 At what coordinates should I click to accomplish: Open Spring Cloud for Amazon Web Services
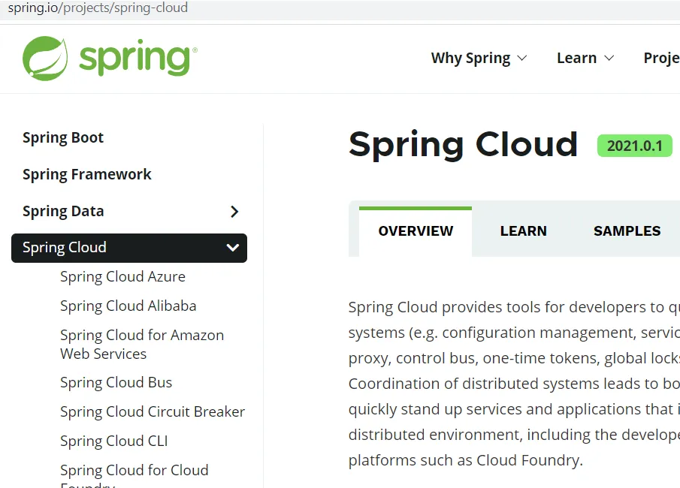pyautogui.click(x=142, y=345)
